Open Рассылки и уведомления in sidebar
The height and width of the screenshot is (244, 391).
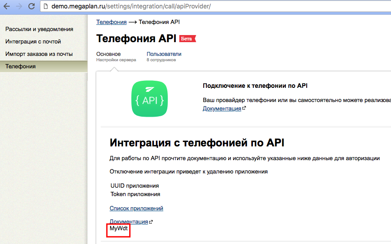pos(39,29)
